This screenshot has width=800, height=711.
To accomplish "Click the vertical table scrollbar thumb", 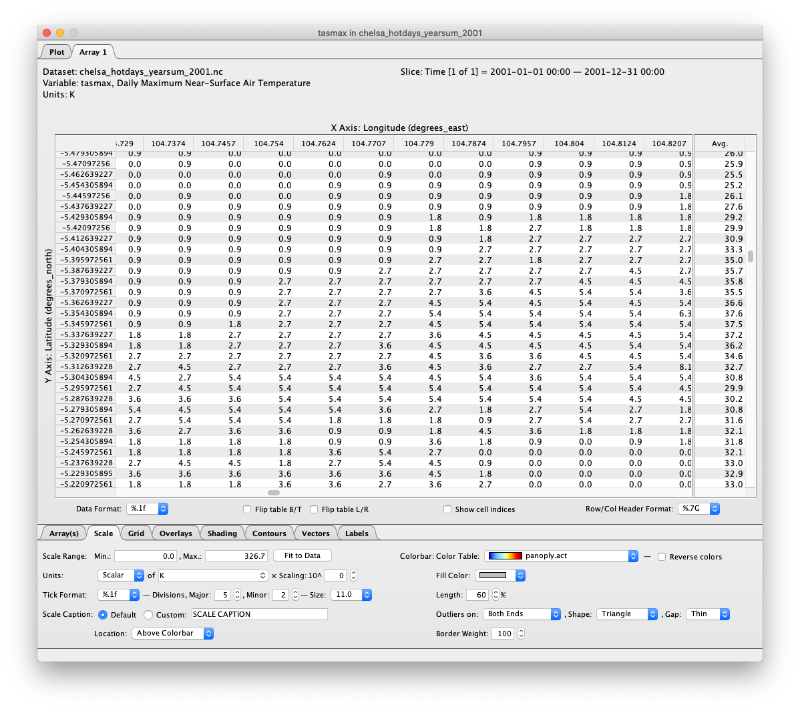I will click(x=751, y=256).
